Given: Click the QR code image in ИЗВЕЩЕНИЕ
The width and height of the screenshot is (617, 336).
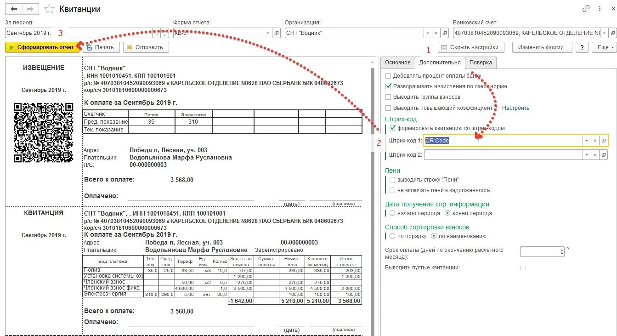Looking at the screenshot, I should [x=44, y=133].
